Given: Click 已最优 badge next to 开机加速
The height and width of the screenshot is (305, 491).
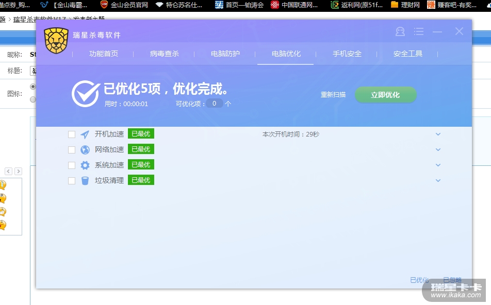Looking at the screenshot, I should (141, 133).
